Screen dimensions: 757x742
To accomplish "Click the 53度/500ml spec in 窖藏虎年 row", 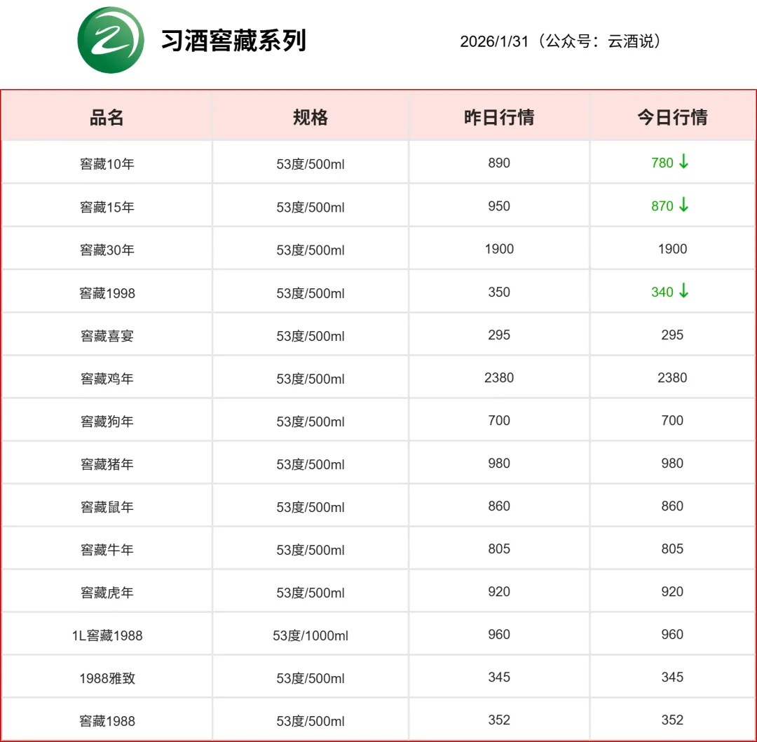I will [311, 592].
